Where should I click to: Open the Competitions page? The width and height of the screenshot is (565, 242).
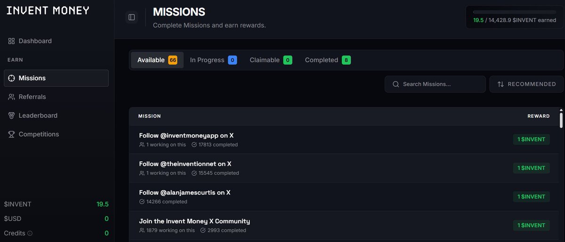click(x=56, y=134)
